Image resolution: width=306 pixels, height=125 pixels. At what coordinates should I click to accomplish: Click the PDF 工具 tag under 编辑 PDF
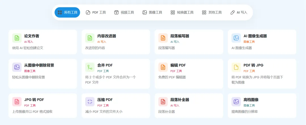tap(176, 71)
